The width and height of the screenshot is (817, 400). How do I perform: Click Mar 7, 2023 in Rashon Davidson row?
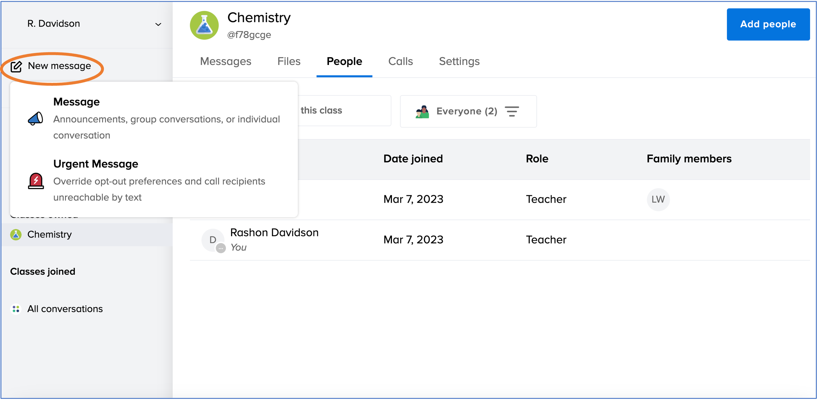pos(413,240)
